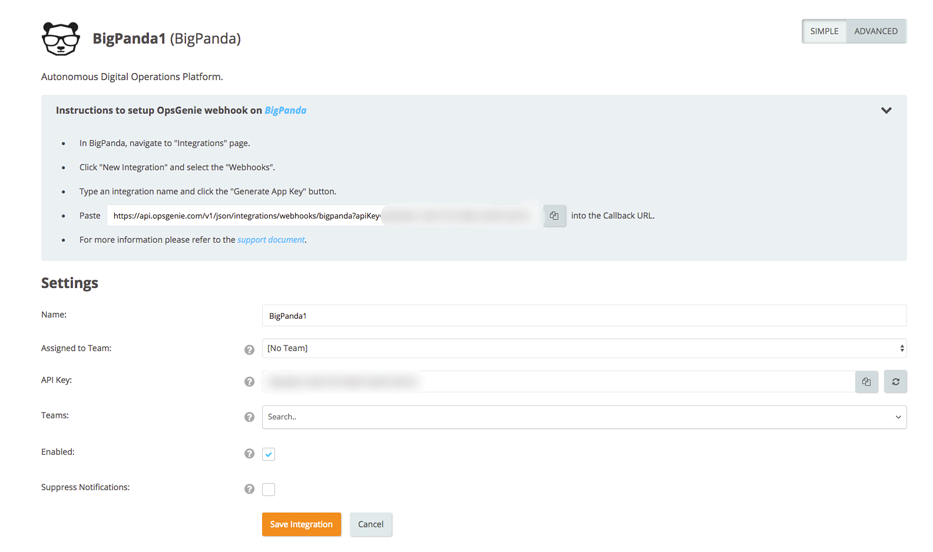Open the support document link
The width and height of the screenshot is (933, 552).
(271, 240)
